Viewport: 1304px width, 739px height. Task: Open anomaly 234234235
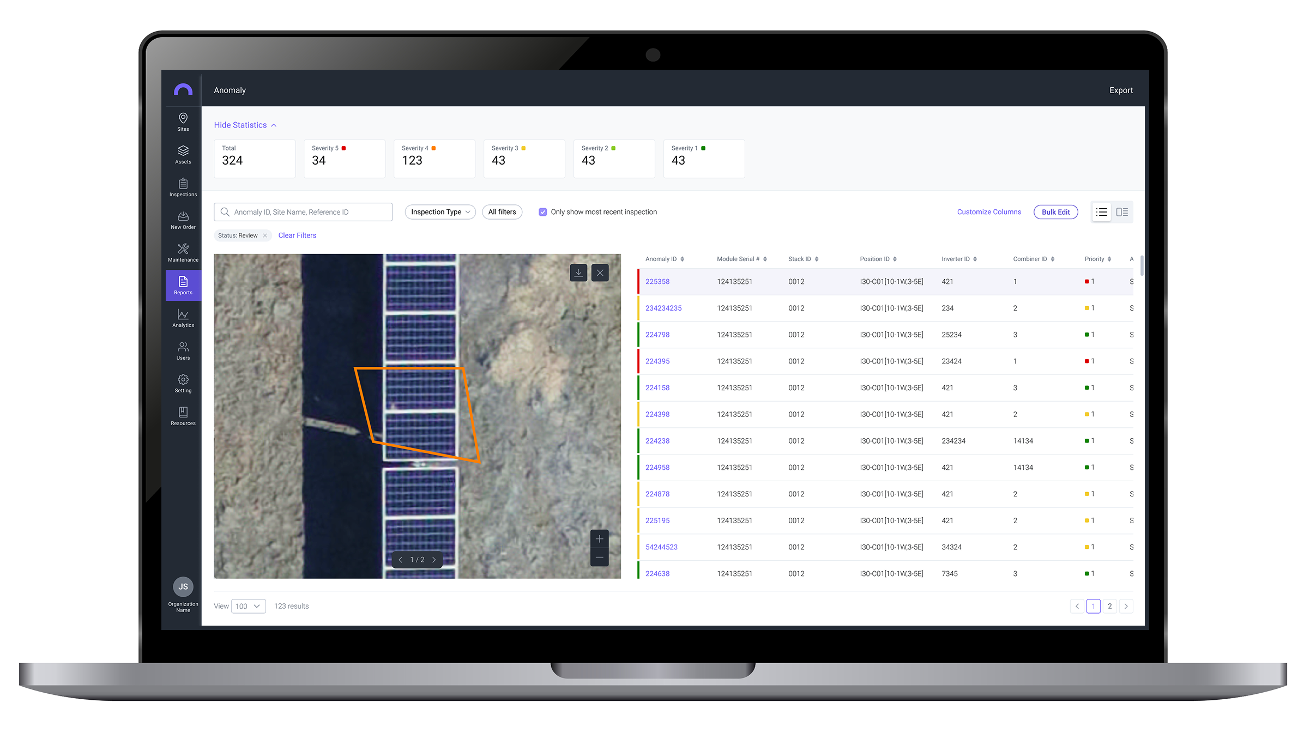coord(663,308)
